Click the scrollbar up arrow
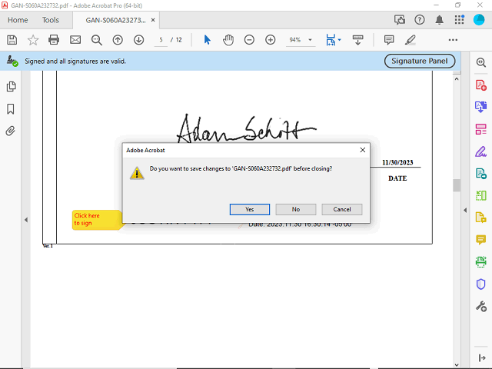The image size is (492, 369). 457,79
